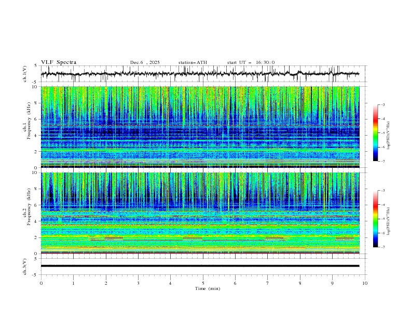Click the "Time (min)" x-axis label
The width and height of the screenshot is (411, 318).
click(x=208, y=288)
